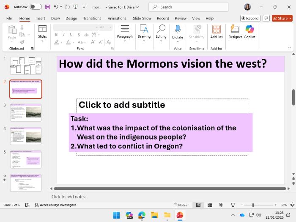Open the Animations tab
296x222 pixels.
point(117,18)
